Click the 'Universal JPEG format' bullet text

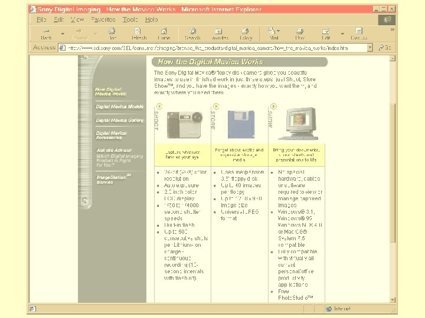pos(240,215)
